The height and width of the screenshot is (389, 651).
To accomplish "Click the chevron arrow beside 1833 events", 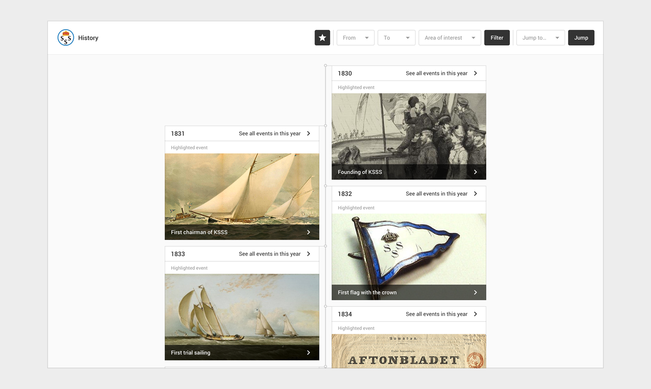I will (308, 254).
